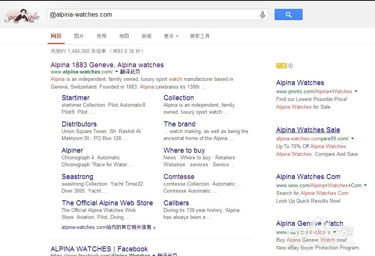
Task: Click the alpina-watches.compare99.com/ URL text
Action: pos(312,138)
